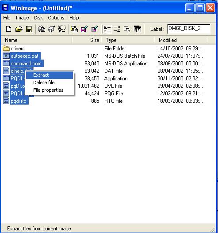Open the Image menu
This screenshot has width=218, height=233.
coord(22,18)
